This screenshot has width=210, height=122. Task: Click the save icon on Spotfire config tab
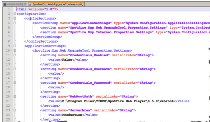point(30,4)
